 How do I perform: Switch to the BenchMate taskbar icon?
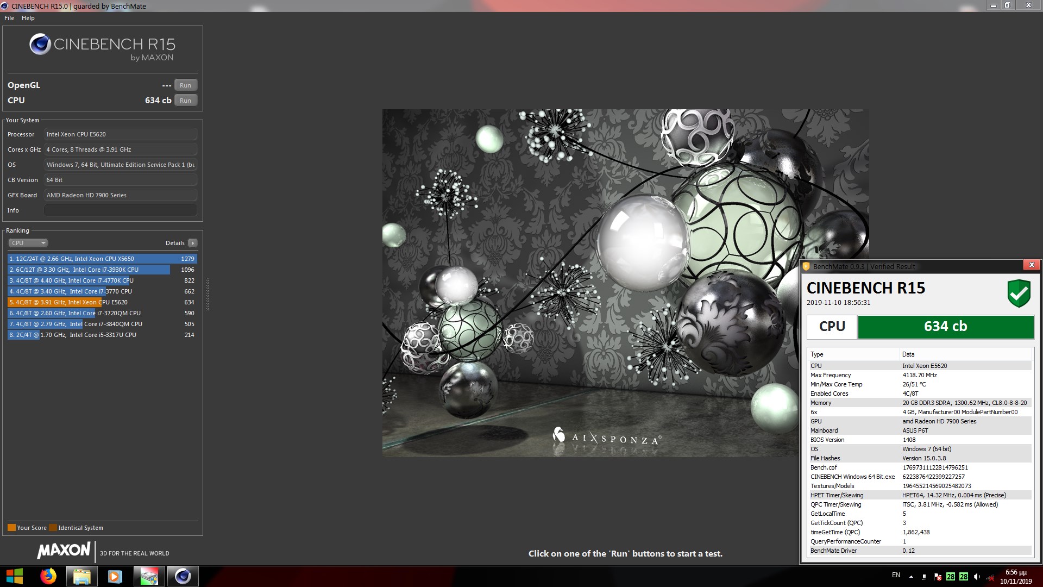149,576
